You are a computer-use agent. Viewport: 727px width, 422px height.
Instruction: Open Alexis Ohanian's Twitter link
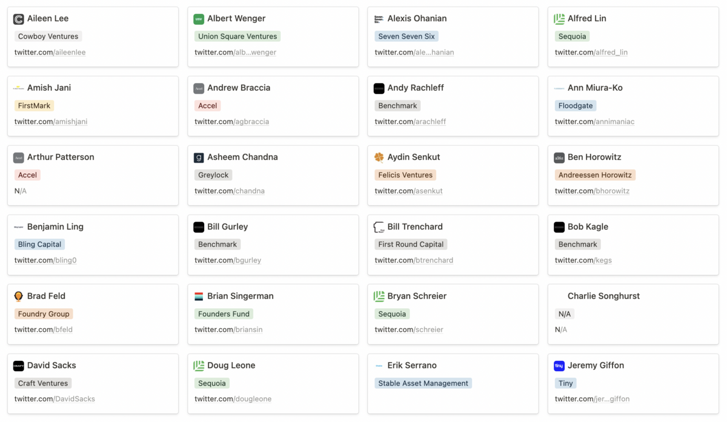(x=414, y=53)
